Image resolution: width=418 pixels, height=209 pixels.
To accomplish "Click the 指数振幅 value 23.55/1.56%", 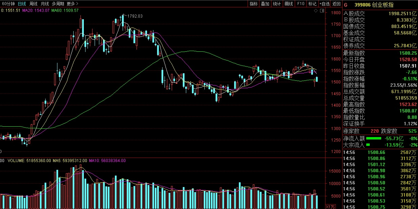I will tap(403, 85).
